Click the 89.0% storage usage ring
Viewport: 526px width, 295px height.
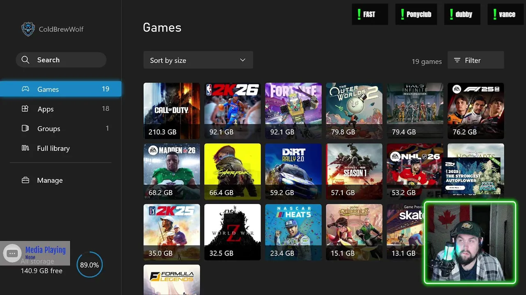[x=89, y=265]
